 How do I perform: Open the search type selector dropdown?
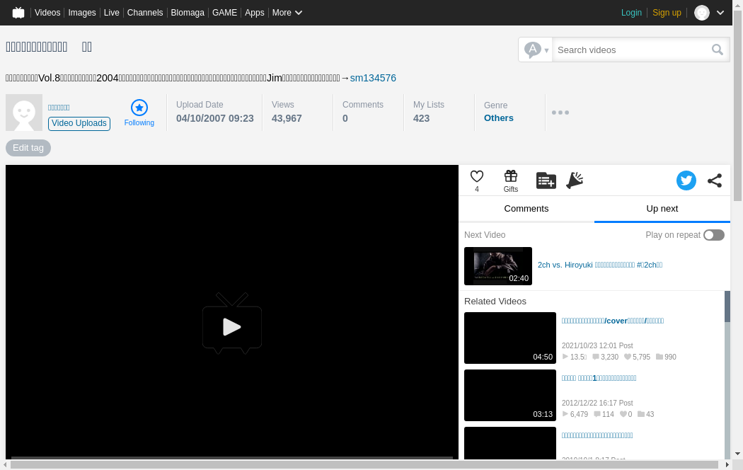coord(536,50)
